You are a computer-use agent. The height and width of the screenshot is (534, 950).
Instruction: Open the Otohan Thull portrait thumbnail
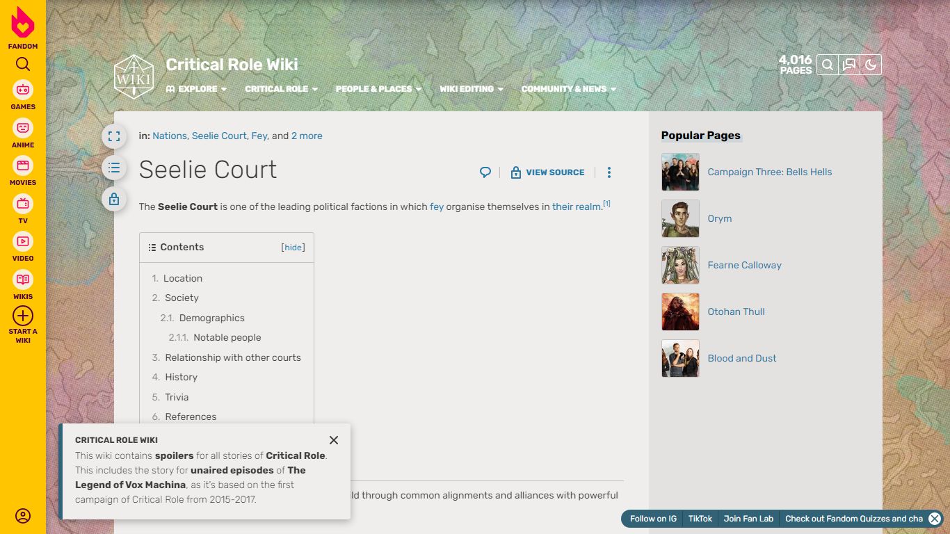(680, 312)
